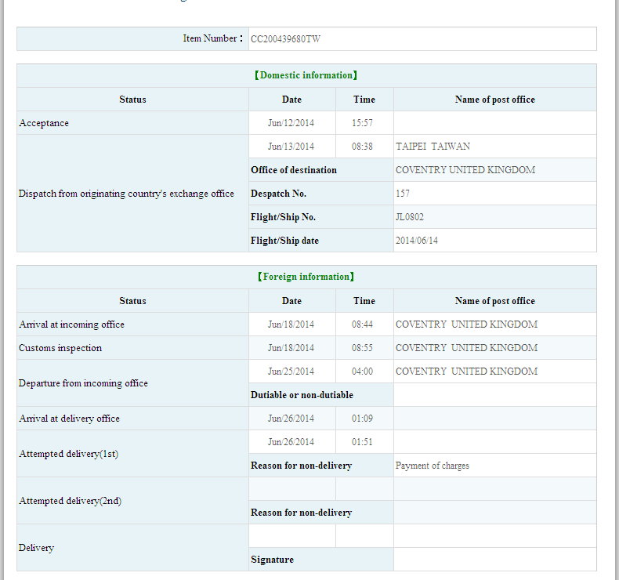619x580 pixels.
Task: Select the flight date 2014/06/14
Action: tap(417, 241)
